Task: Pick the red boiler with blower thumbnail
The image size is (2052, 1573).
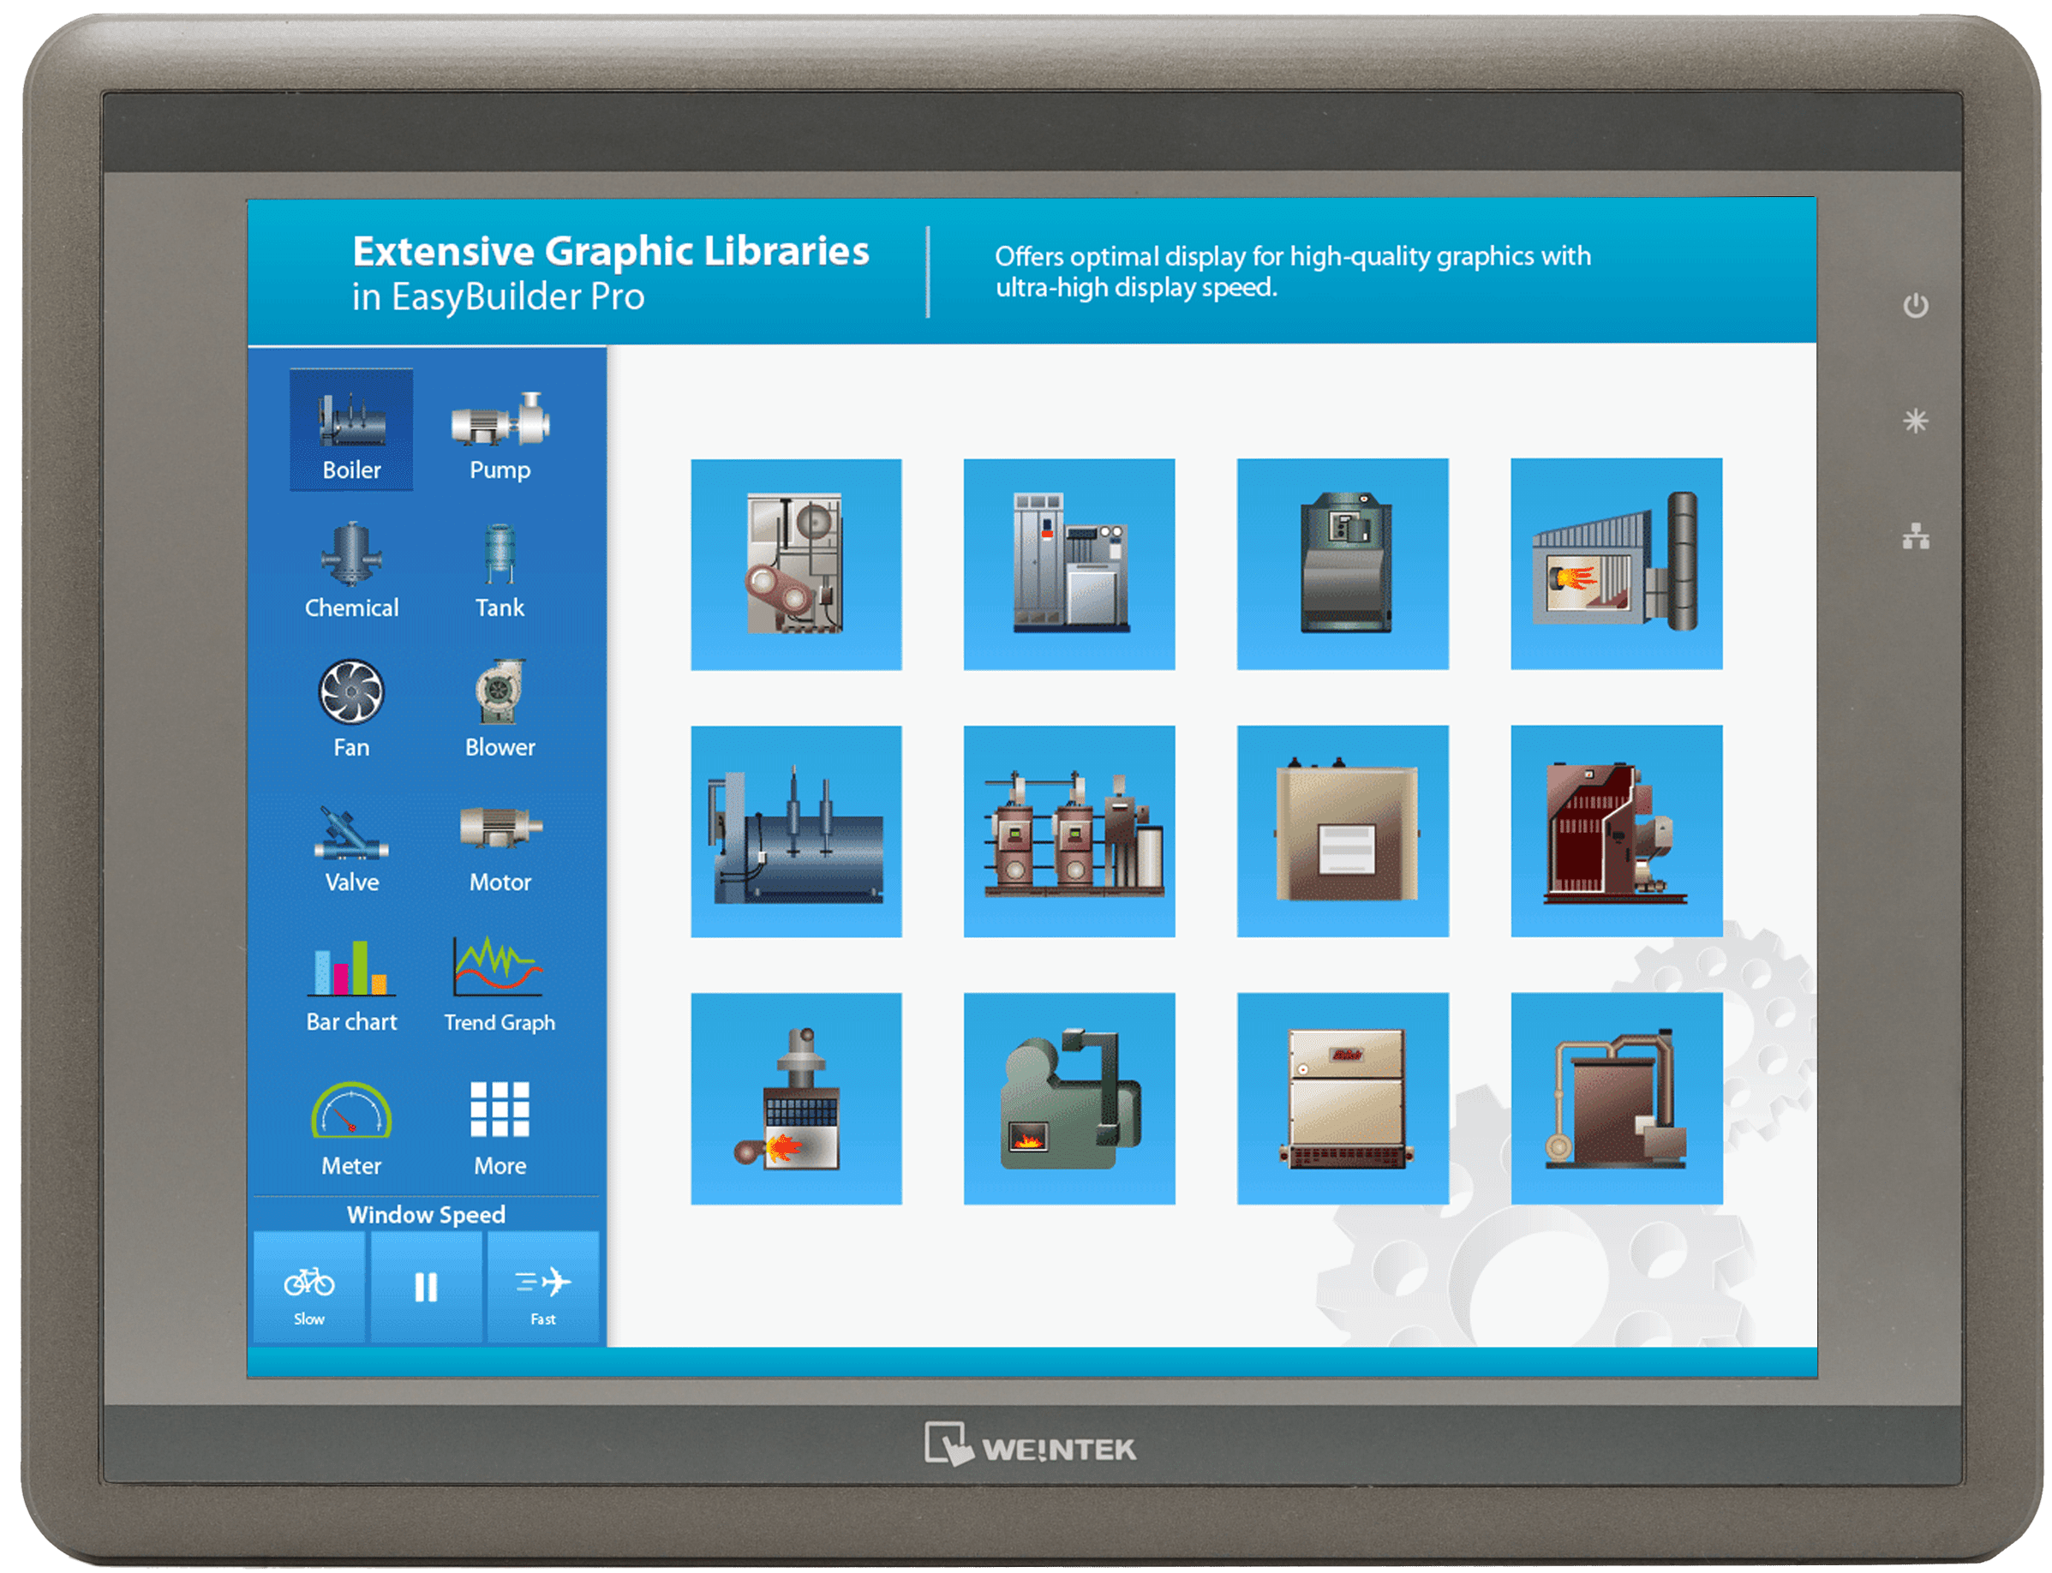Action: (x=1617, y=831)
